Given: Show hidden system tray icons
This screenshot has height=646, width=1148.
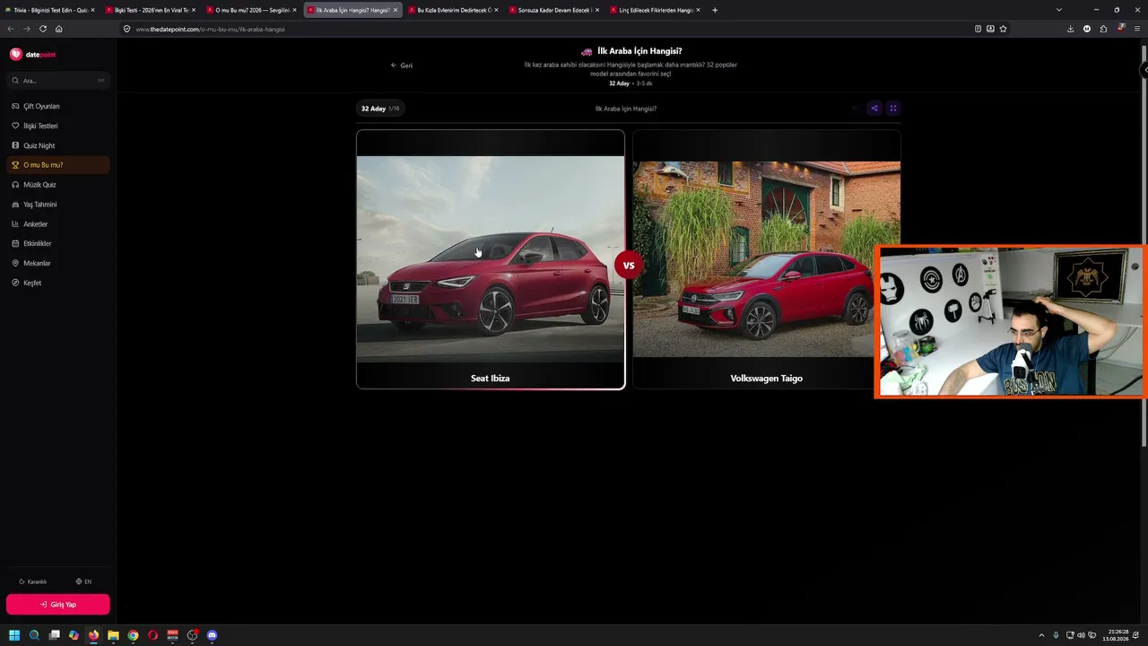Looking at the screenshot, I should 1041,635.
